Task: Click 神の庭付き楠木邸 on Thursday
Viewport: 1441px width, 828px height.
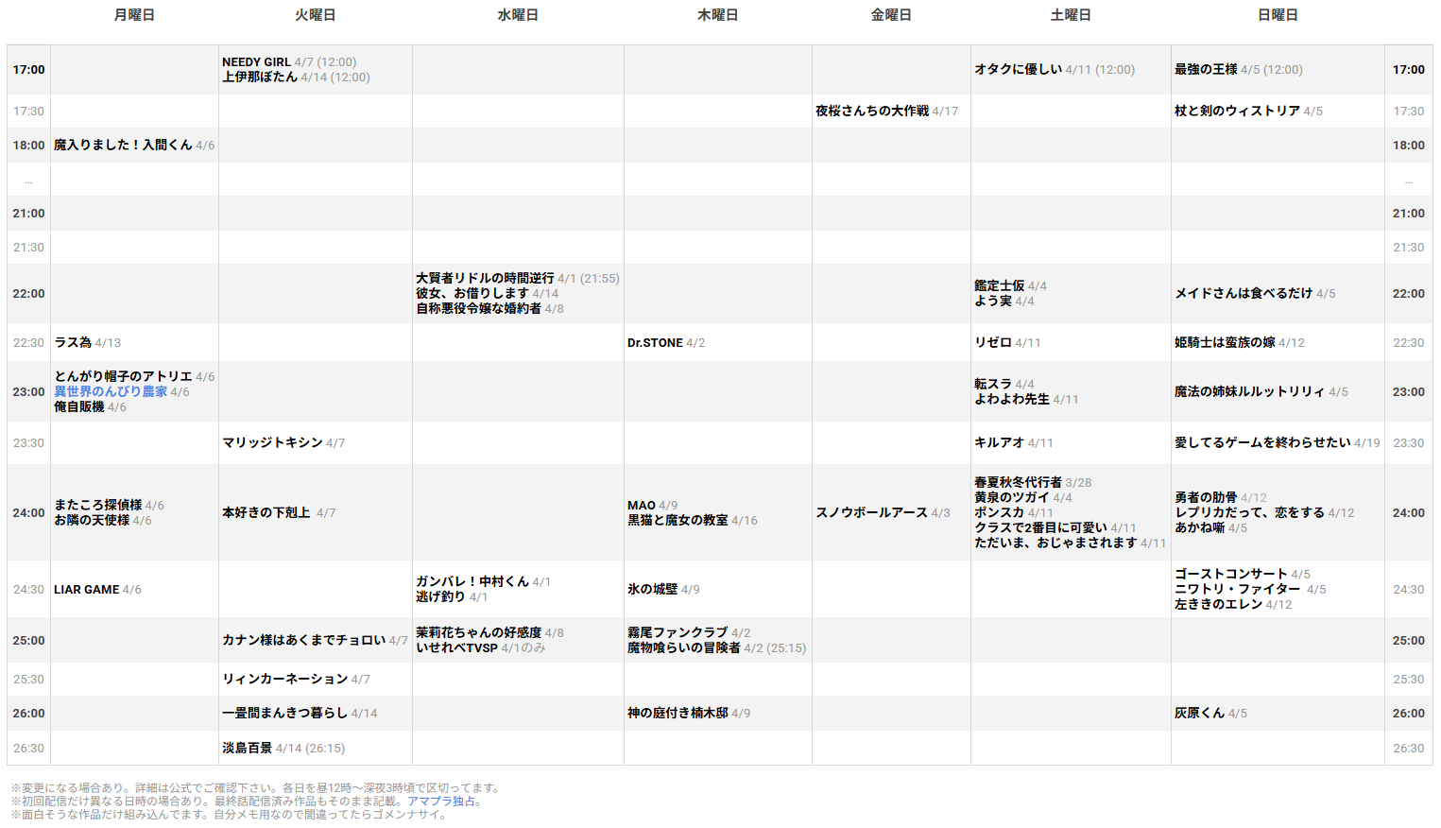Action: (678, 713)
